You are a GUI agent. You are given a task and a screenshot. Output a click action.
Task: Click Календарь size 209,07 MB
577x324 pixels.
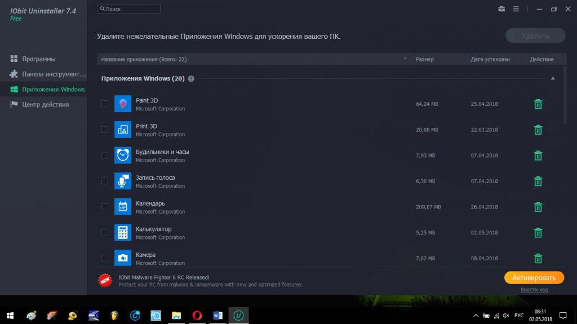428,207
